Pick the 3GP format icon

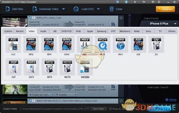[x=13, y=67]
